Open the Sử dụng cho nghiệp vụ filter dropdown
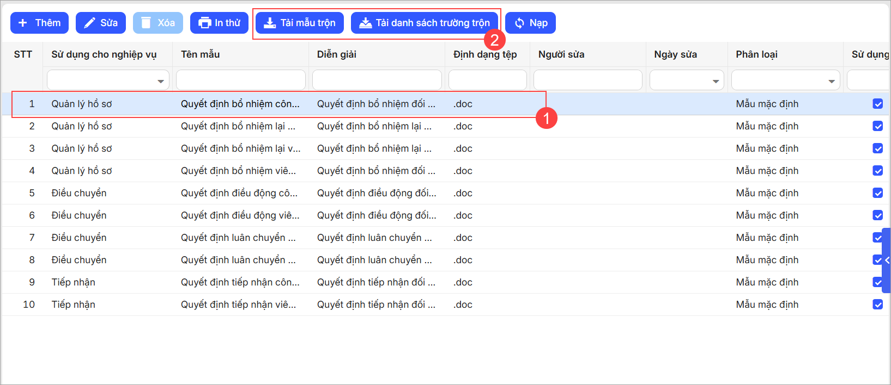This screenshot has height=385, width=891. [x=160, y=81]
